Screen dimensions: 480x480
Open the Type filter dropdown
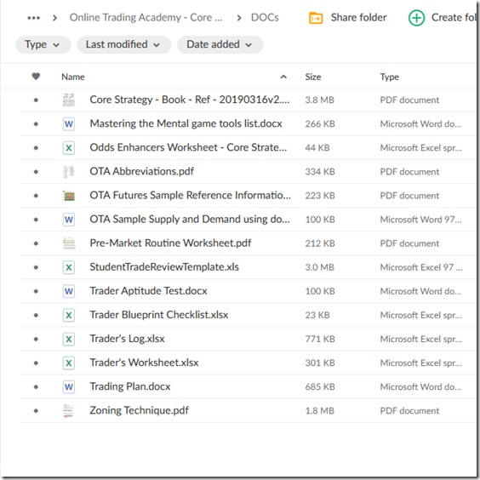coord(43,45)
